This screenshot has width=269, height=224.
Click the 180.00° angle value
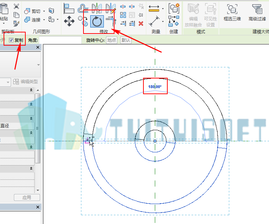coord(155,87)
